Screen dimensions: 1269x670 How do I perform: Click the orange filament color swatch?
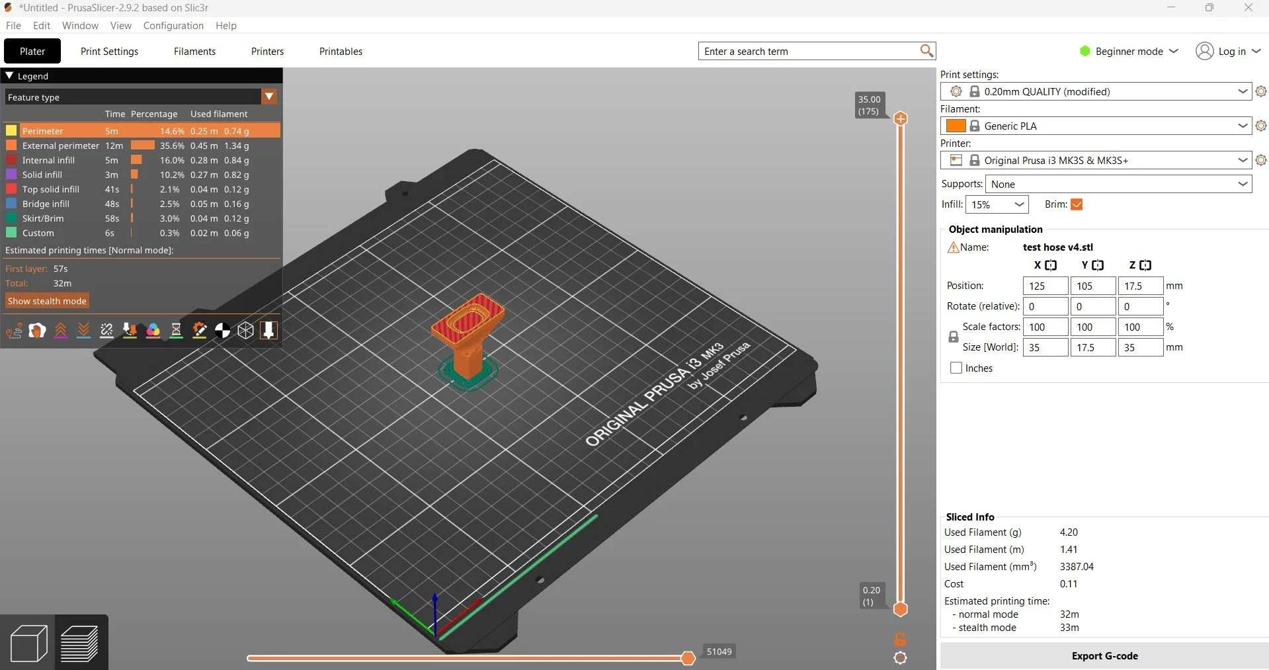[x=956, y=126]
